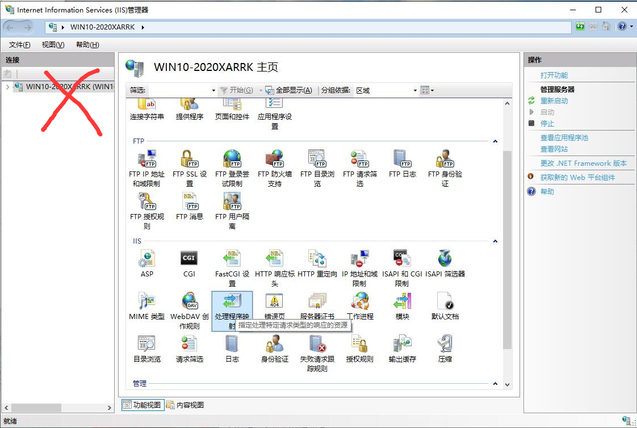Open FTP 消息 icon
The width and height of the screenshot is (637, 428).
coord(189,206)
